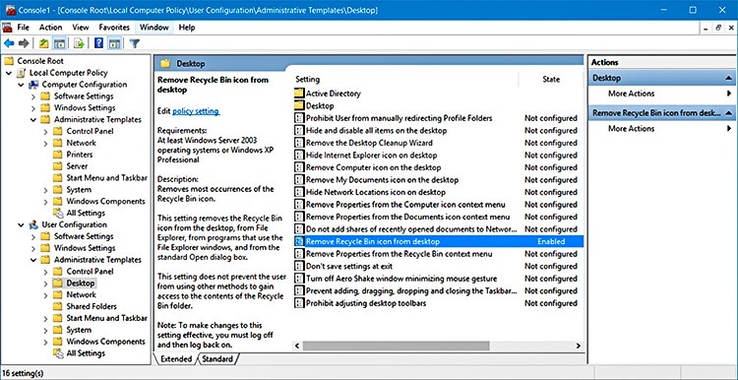Click horizontal scrollbar right arrow
The height and width of the screenshot is (380, 738).
(579, 347)
